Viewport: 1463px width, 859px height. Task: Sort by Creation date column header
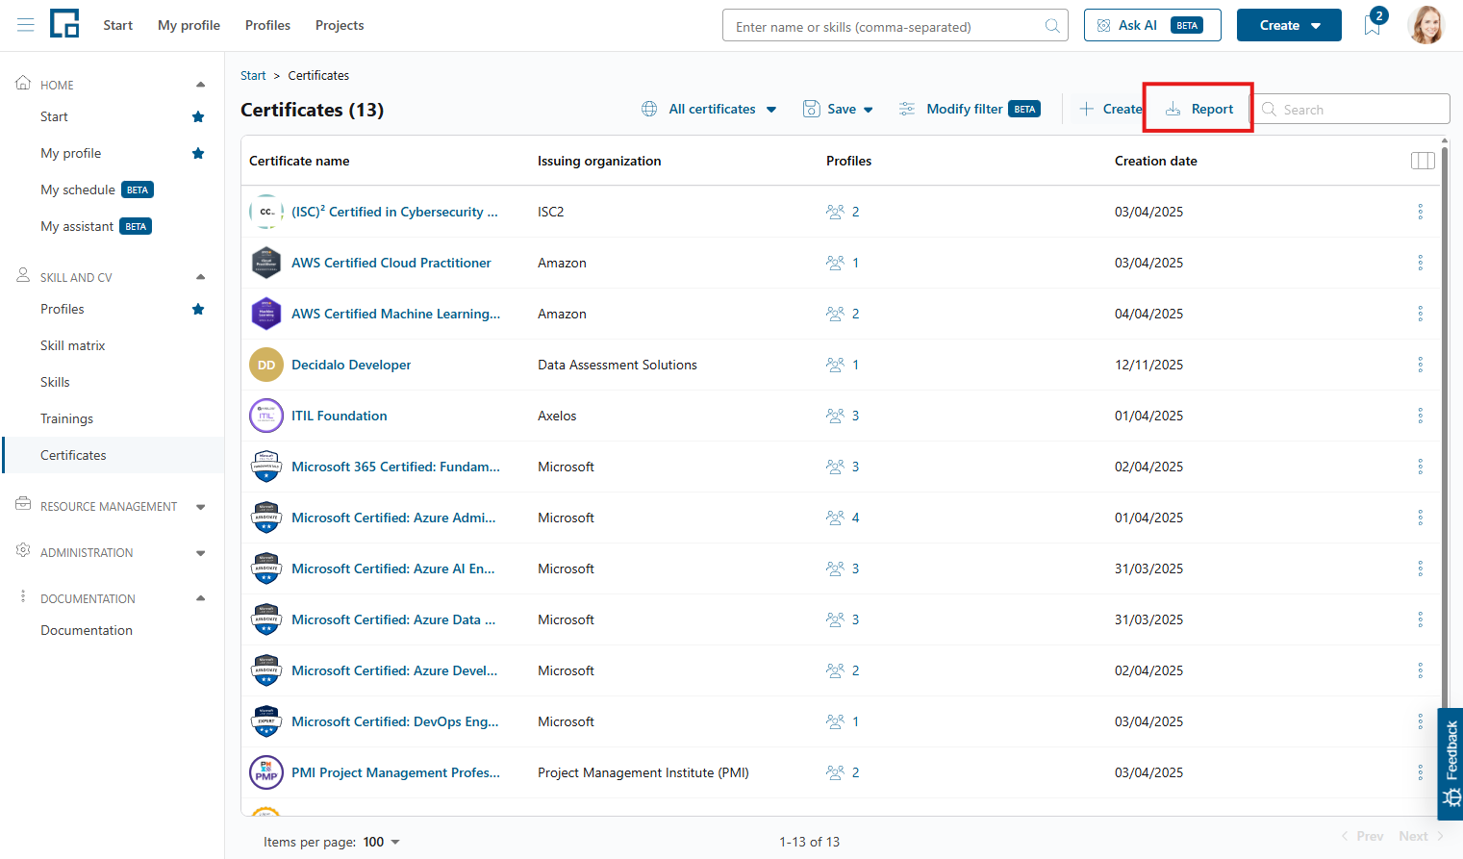click(x=1156, y=161)
